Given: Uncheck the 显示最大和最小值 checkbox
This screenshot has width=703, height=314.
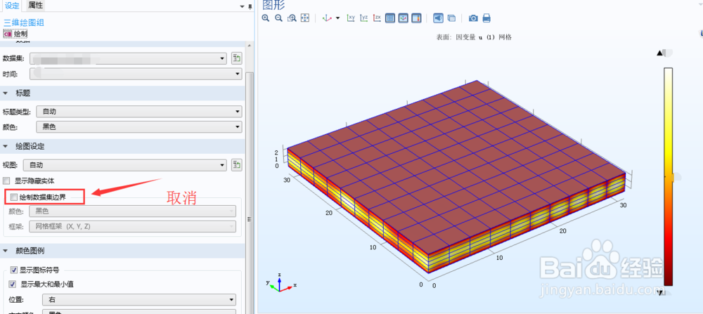Looking at the screenshot, I should 14,284.
